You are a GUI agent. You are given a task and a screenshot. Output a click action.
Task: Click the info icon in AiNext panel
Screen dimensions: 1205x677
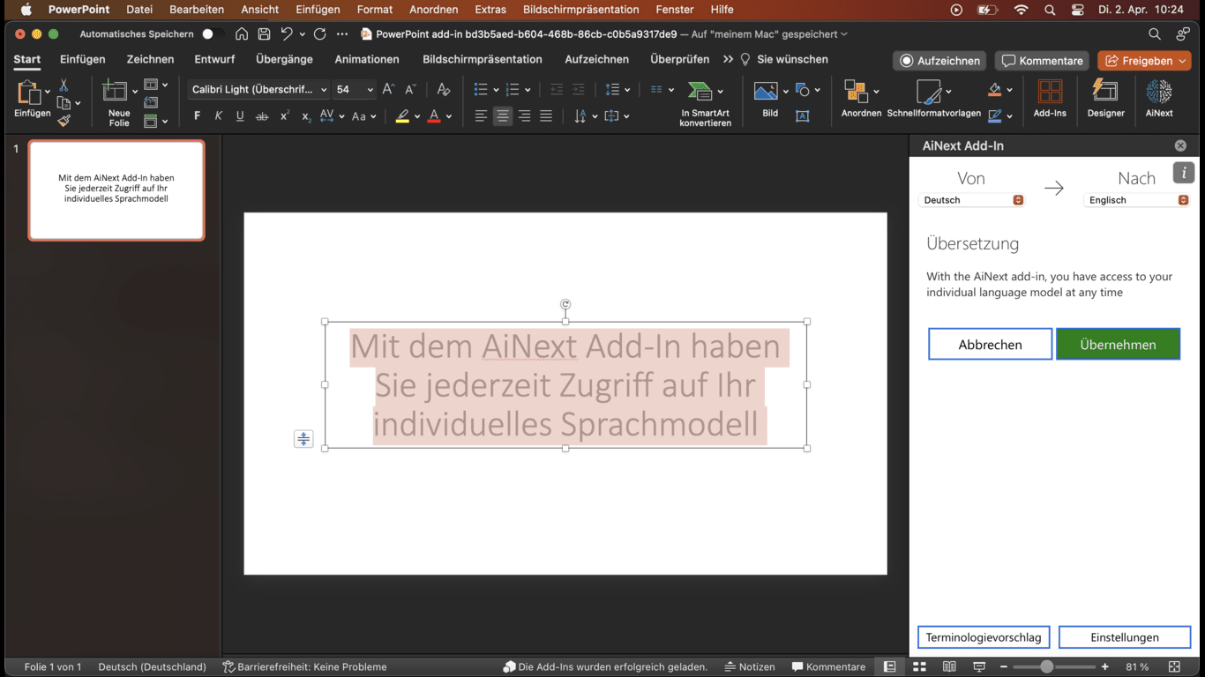[x=1183, y=173]
